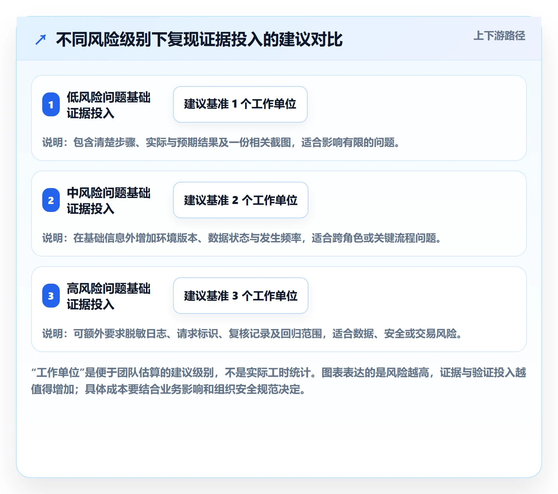This screenshot has height=494, width=558.
Task: Click the trend arrow icon beside the title
Action: (41, 39)
